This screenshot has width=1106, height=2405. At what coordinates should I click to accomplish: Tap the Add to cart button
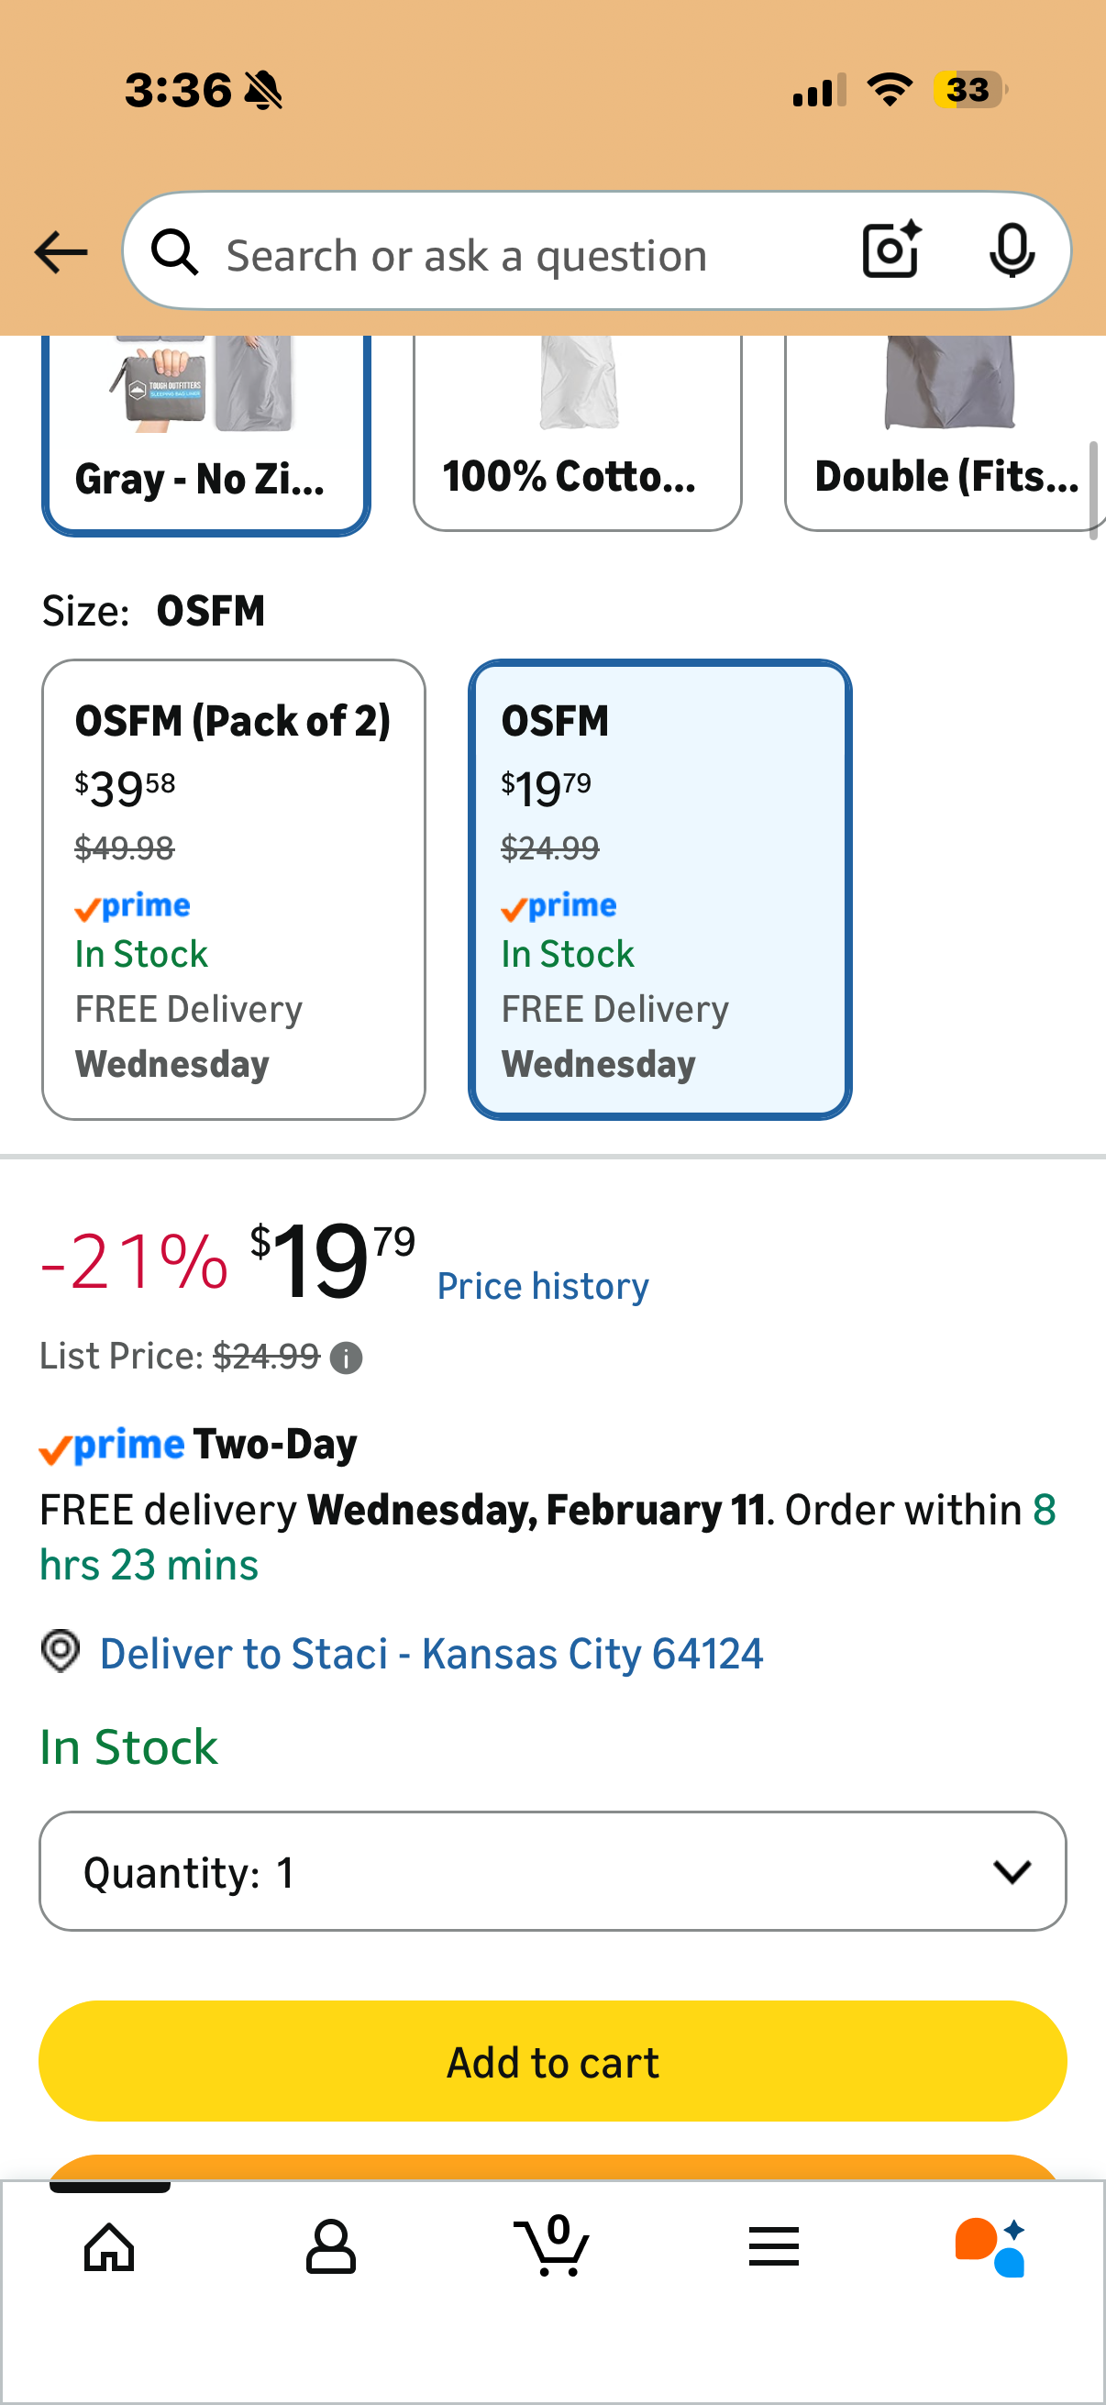(x=552, y=2061)
